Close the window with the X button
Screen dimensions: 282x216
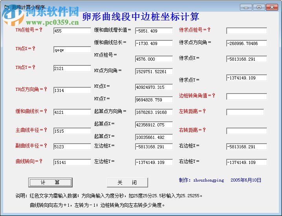point(272,7)
